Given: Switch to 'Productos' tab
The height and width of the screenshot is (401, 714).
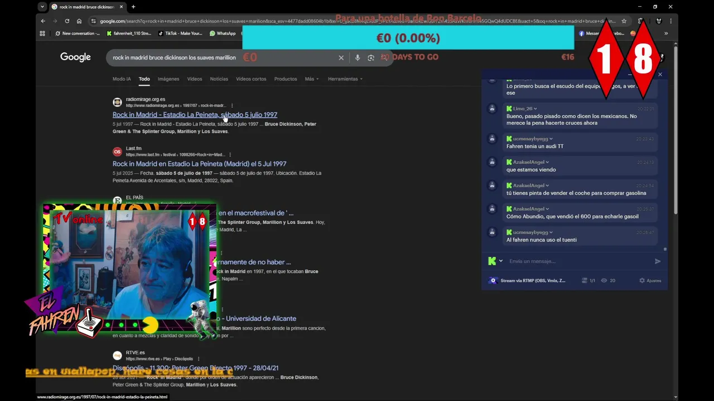Looking at the screenshot, I should pos(286,79).
